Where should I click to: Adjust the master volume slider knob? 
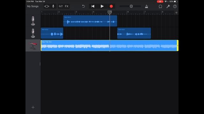point(131,6)
